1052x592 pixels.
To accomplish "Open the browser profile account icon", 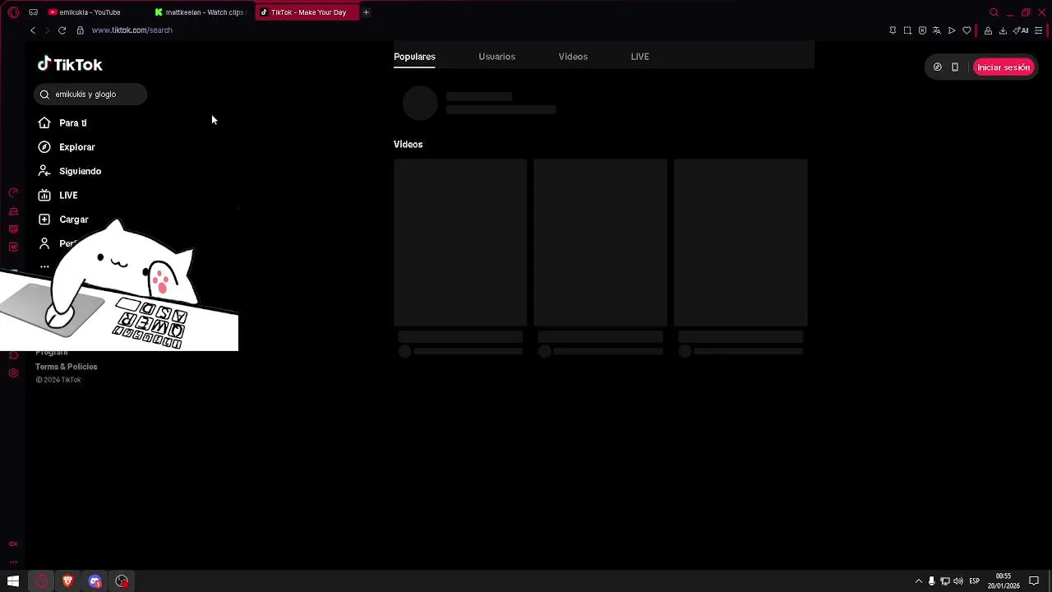I will click(988, 30).
